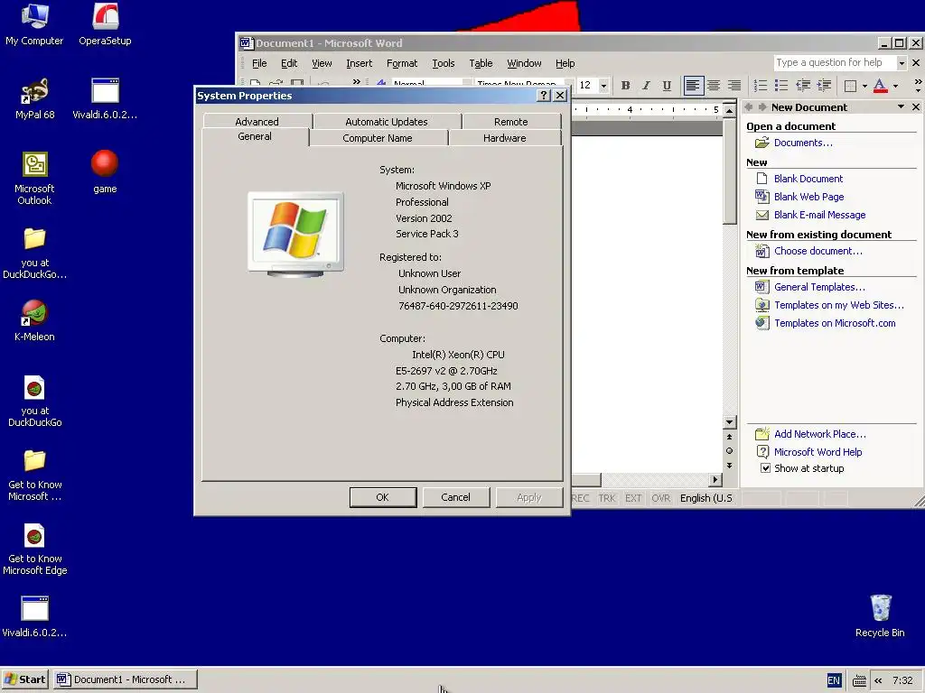Open My Computer desktop icon
Viewport: 925px width, 693px height.
pyautogui.click(x=34, y=24)
